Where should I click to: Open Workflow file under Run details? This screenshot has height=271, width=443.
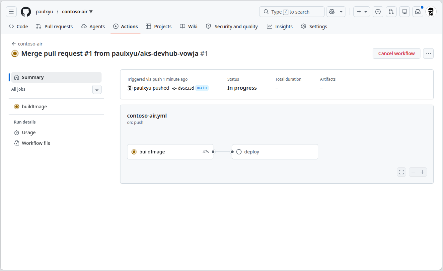coord(56,143)
